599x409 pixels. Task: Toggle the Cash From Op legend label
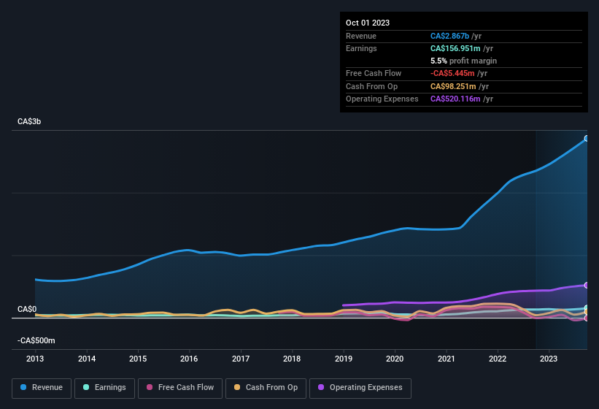click(271, 388)
